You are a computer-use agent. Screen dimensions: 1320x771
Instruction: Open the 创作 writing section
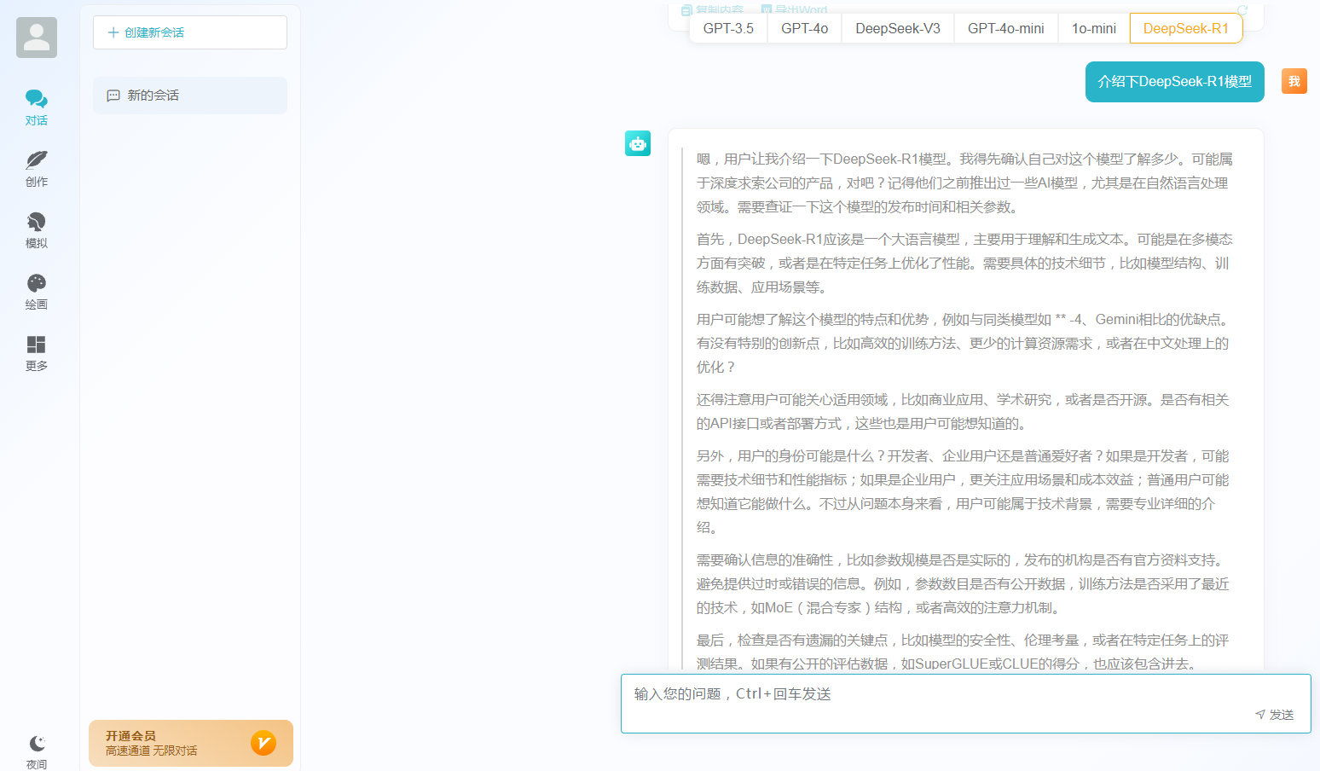(x=36, y=169)
